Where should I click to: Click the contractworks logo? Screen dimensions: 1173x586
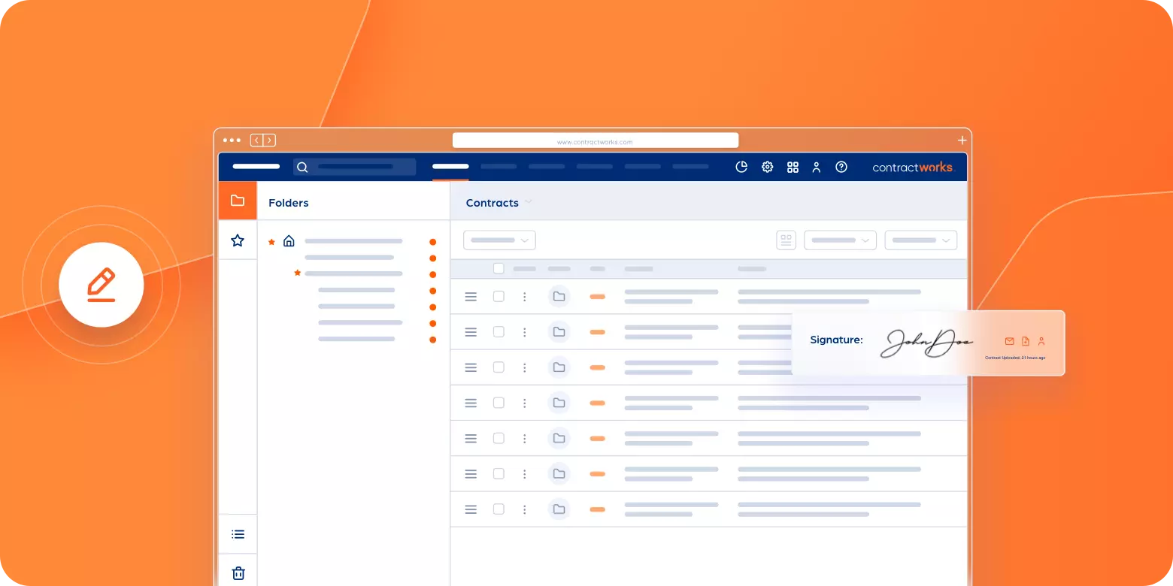[913, 168]
